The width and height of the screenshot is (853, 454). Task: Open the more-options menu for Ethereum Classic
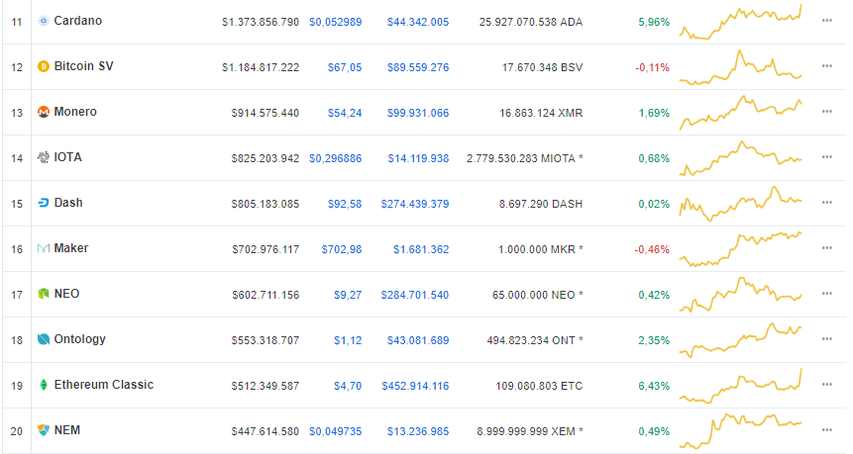pyautogui.click(x=827, y=385)
